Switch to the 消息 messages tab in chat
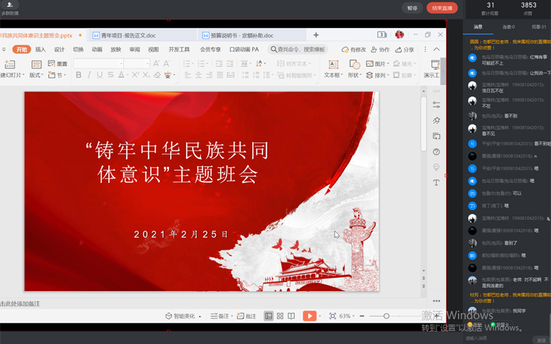Image resolution: width=551 pixels, height=344 pixels. [478, 27]
